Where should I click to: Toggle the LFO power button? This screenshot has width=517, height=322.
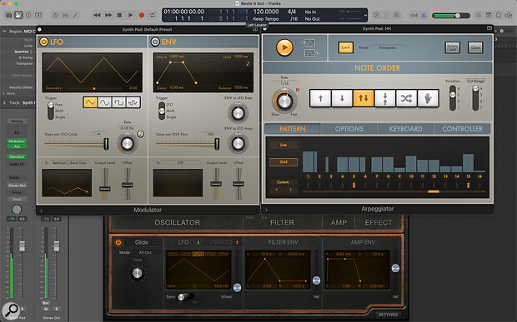[x=44, y=42]
